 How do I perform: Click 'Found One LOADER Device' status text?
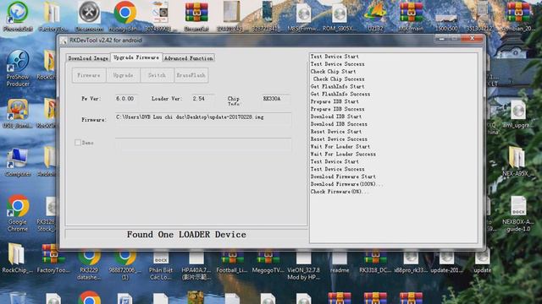[x=186, y=235]
